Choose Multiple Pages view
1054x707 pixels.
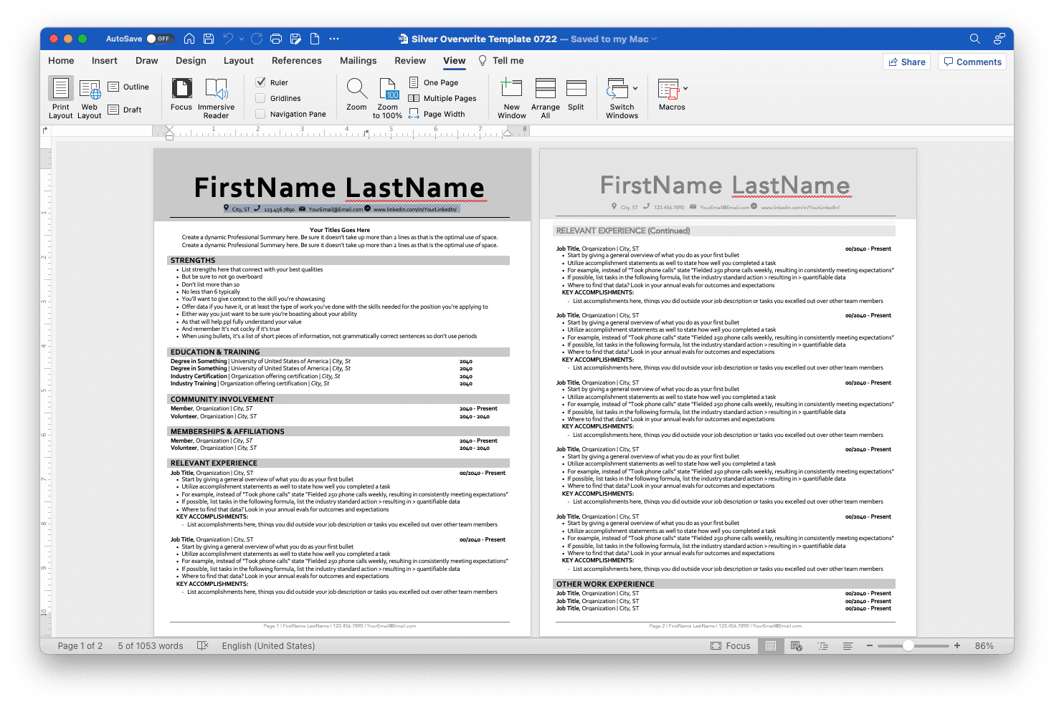click(x=442, y=98)
